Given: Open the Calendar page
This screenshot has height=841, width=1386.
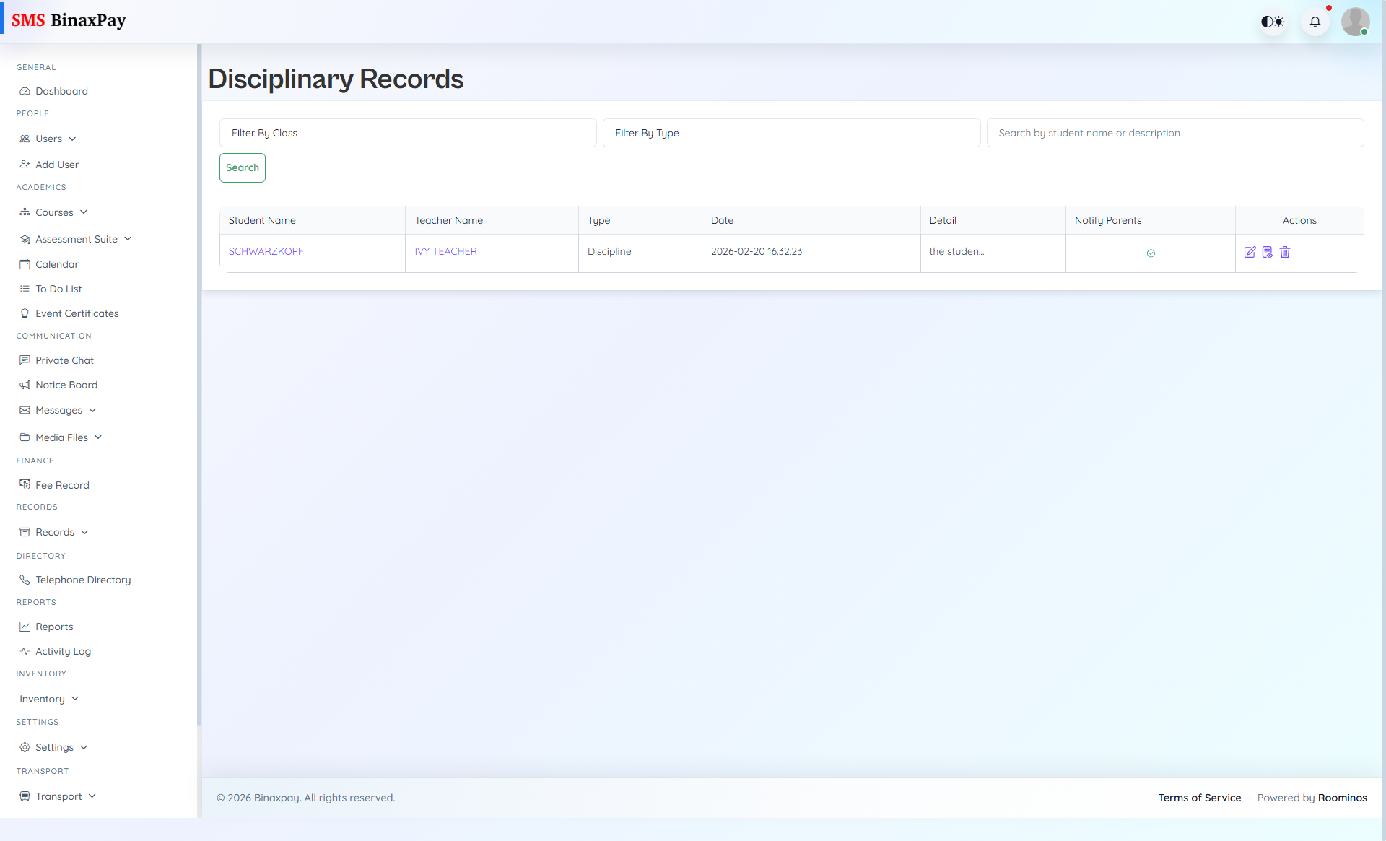Looking at the screenshot, I should pyautogui.click(x=57, y=263).
